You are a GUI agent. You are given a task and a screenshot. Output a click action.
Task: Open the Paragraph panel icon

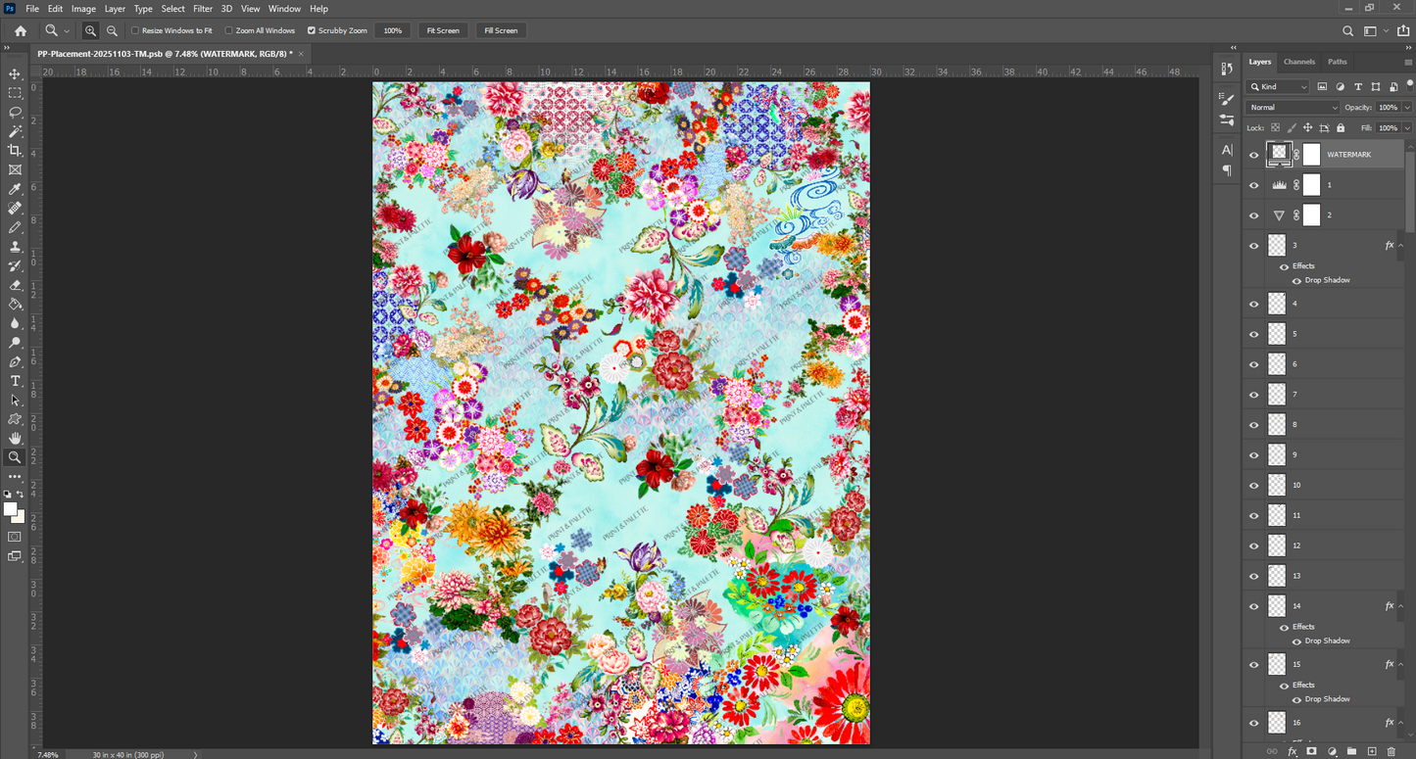coord(1227,169)
